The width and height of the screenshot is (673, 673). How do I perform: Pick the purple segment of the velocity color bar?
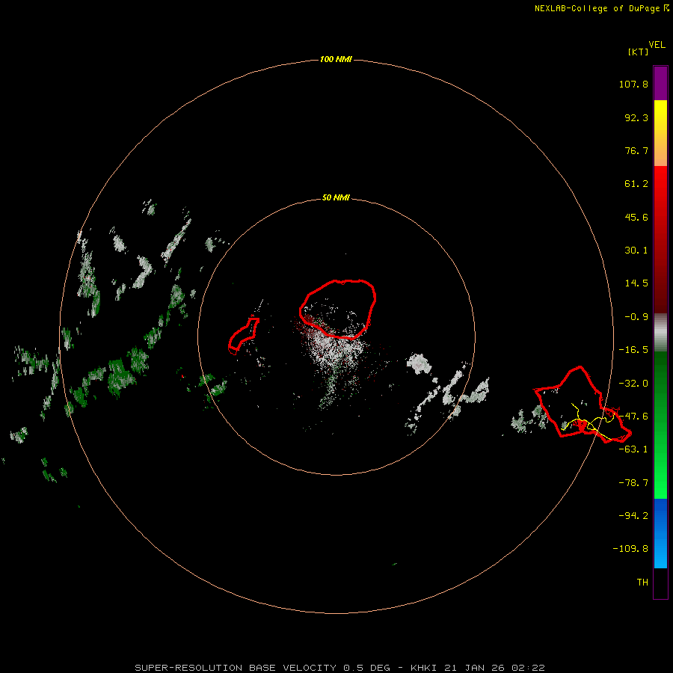tap(660, 83)
